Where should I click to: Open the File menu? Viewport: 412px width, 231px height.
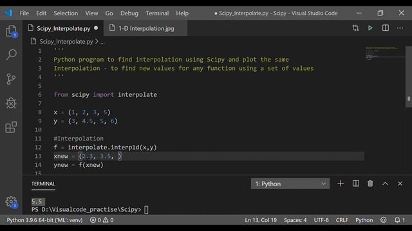[24, 13]
